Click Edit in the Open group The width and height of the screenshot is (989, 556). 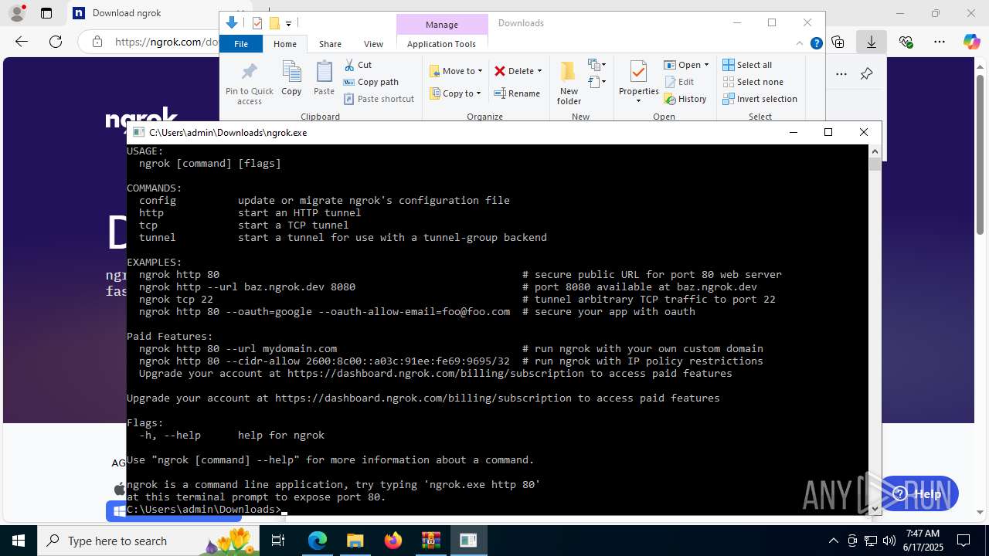pyautogui.click(x=679, y=82)
